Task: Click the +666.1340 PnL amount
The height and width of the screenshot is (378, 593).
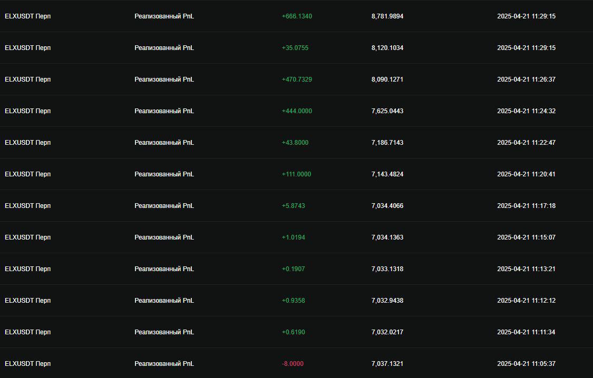Action: coord(297,16)
